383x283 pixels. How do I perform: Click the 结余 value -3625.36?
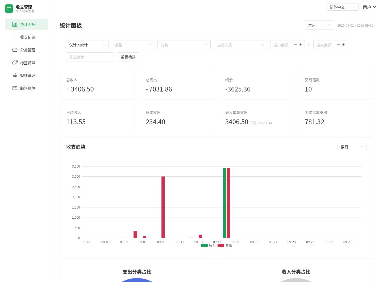click(238, 89)
